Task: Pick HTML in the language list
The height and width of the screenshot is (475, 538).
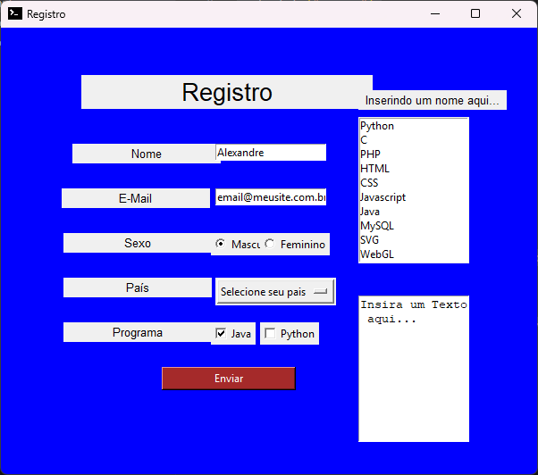Action: click(x=374, y=169)
